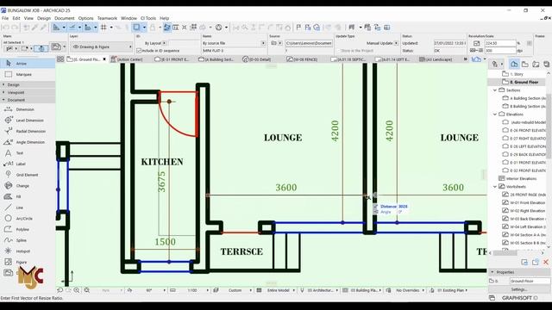Collapse the Document toolbox group
Image resolution: width=552 pixels, height=310 pixels.
[x=3, y=100]
